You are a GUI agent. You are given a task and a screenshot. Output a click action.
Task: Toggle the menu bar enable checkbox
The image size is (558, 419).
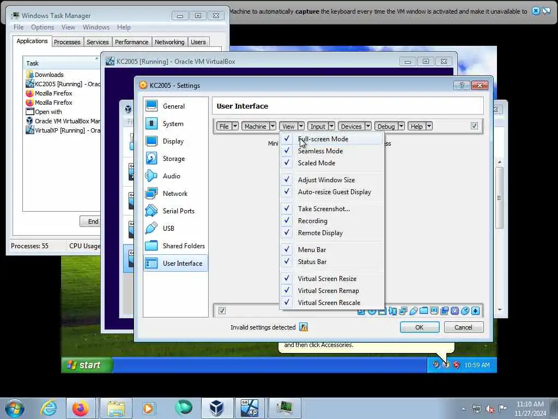pos(474,126)
